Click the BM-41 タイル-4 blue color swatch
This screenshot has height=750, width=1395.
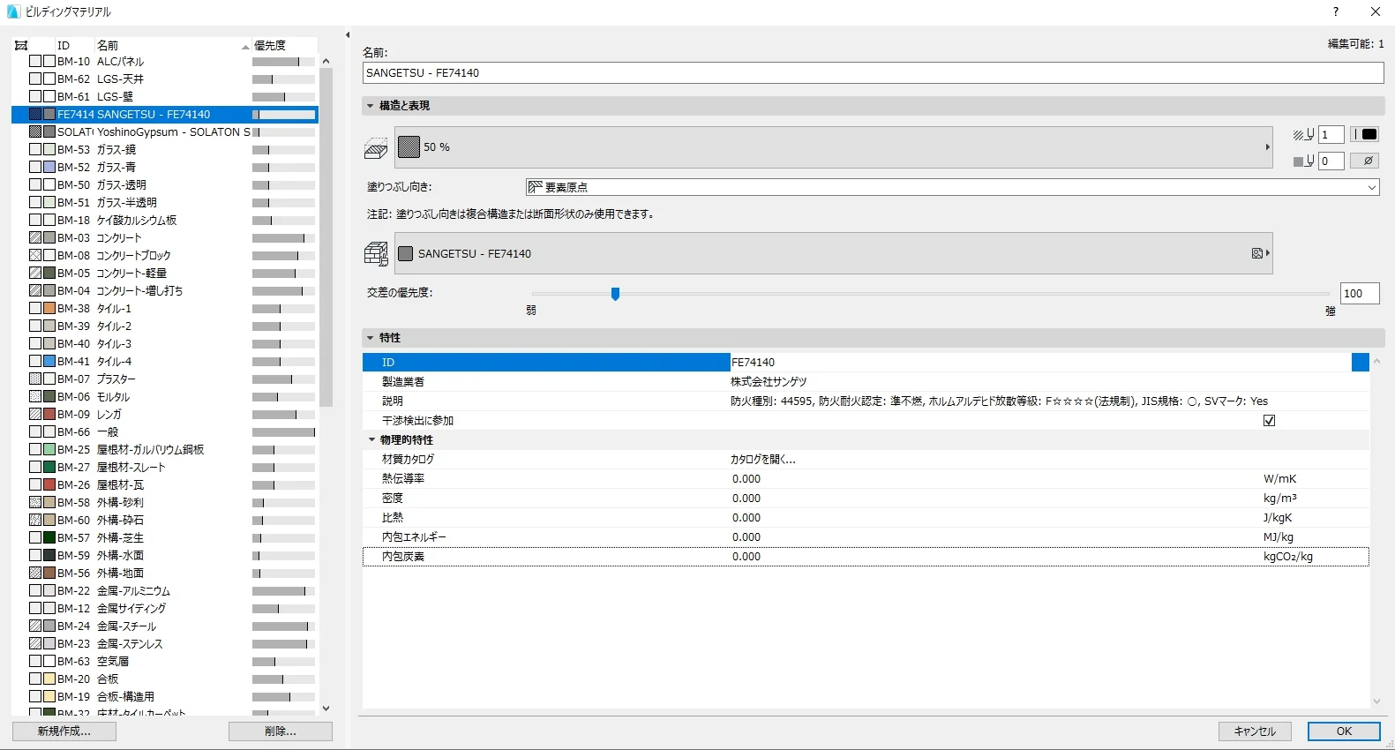(x=49, y=361)
